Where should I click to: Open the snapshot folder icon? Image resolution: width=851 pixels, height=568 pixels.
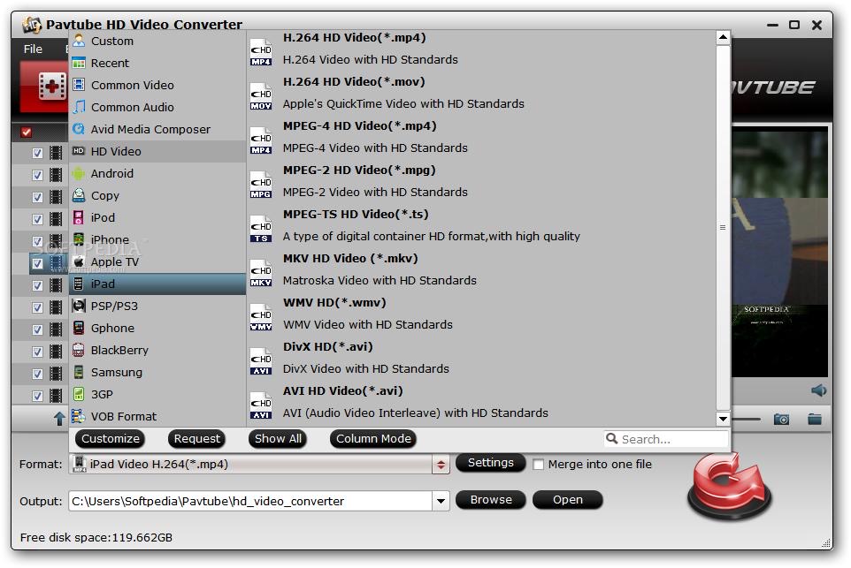pos(815,419)
